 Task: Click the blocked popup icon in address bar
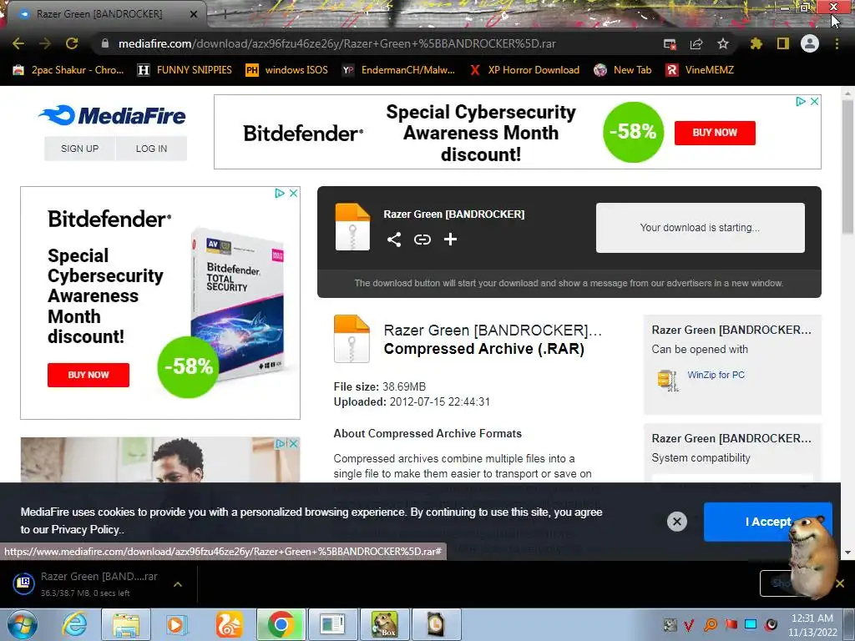point(670,43)
